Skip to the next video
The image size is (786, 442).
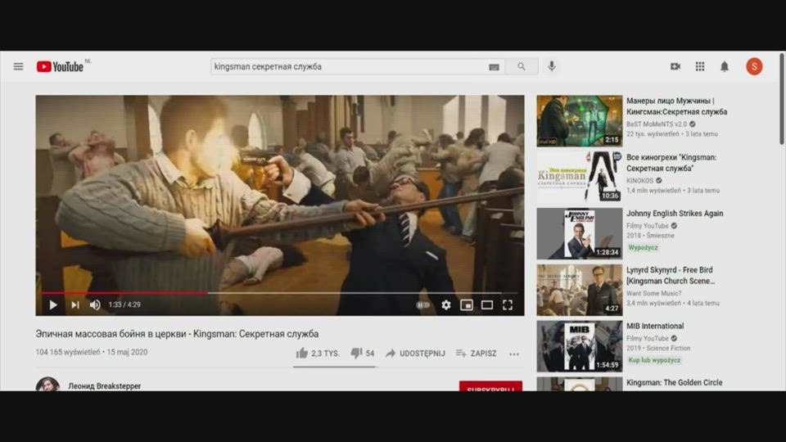[75, 305]
